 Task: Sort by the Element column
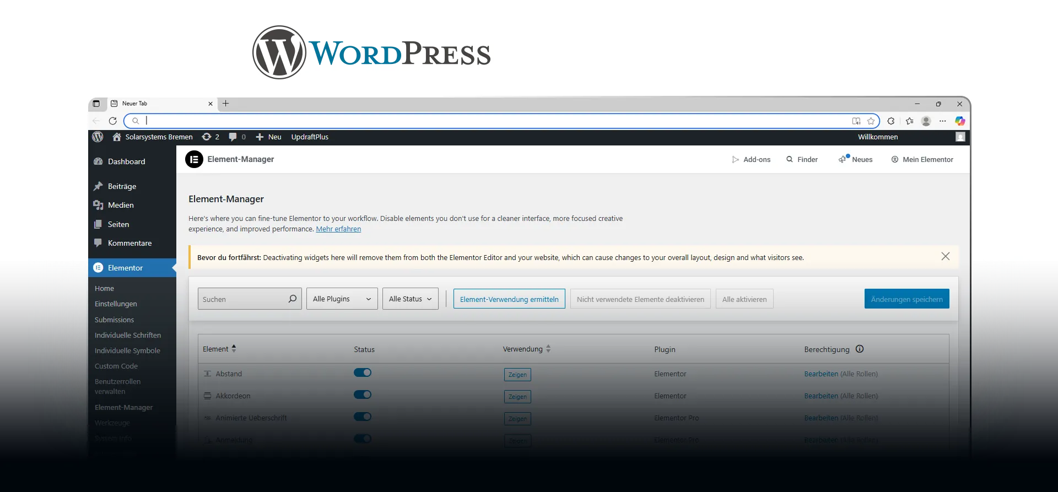219,349
